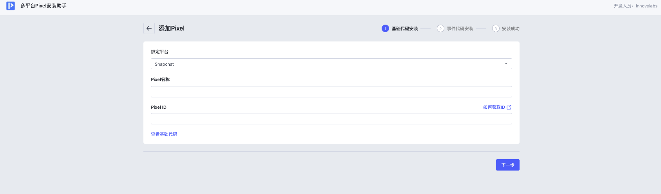Select the 安装成功 step tab
Viewport: 661px width, 194px height.
point(511,29)
